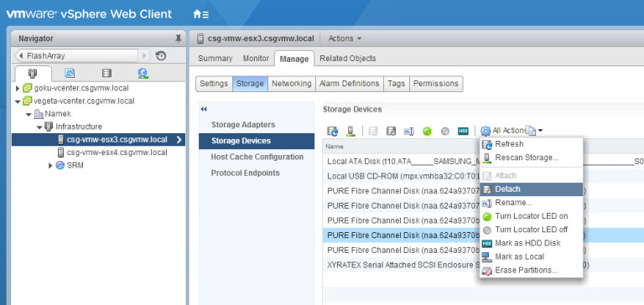Switch to Networking navigator tab icon
The width and height of the screenshot is (644, 305).
pos(143,74)
